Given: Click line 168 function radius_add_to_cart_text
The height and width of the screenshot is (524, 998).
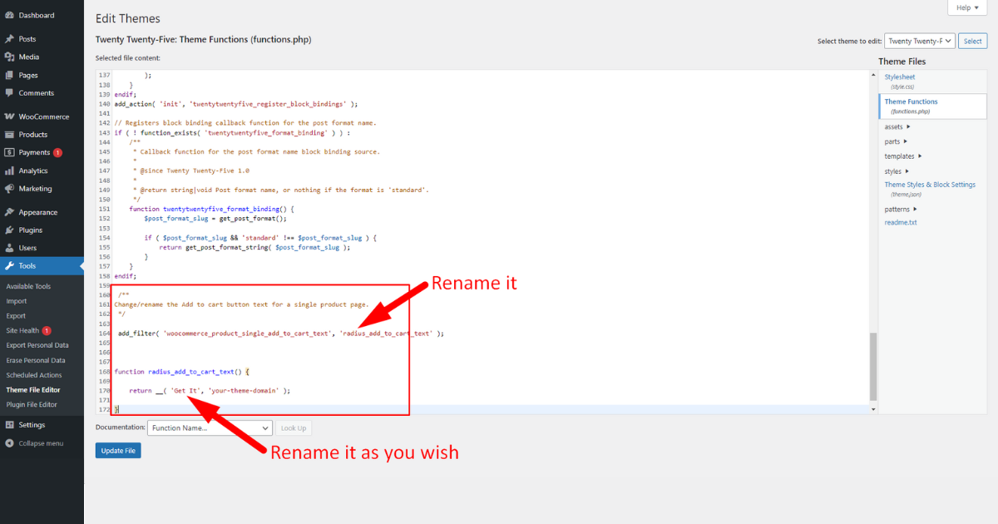Looking at the screenshot, I should 182,372.
